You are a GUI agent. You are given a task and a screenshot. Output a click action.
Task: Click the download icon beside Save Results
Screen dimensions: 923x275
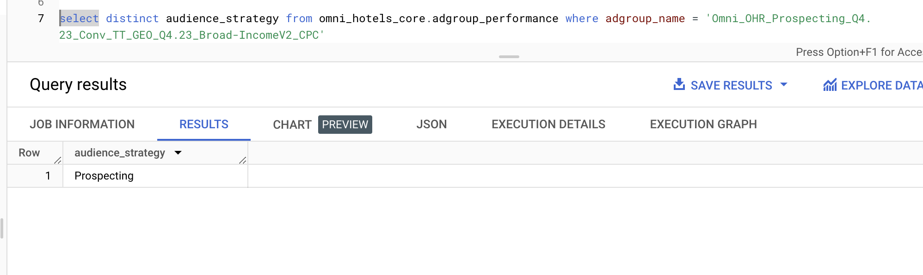pyautogui.click(x=679, y=84)
